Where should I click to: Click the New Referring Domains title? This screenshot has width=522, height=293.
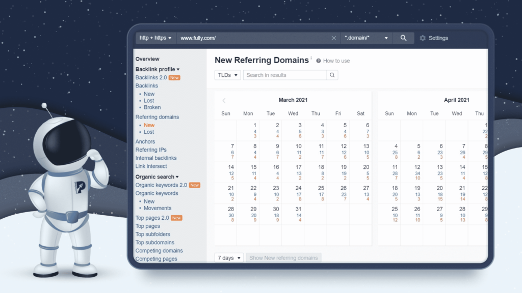click(262, 60)
